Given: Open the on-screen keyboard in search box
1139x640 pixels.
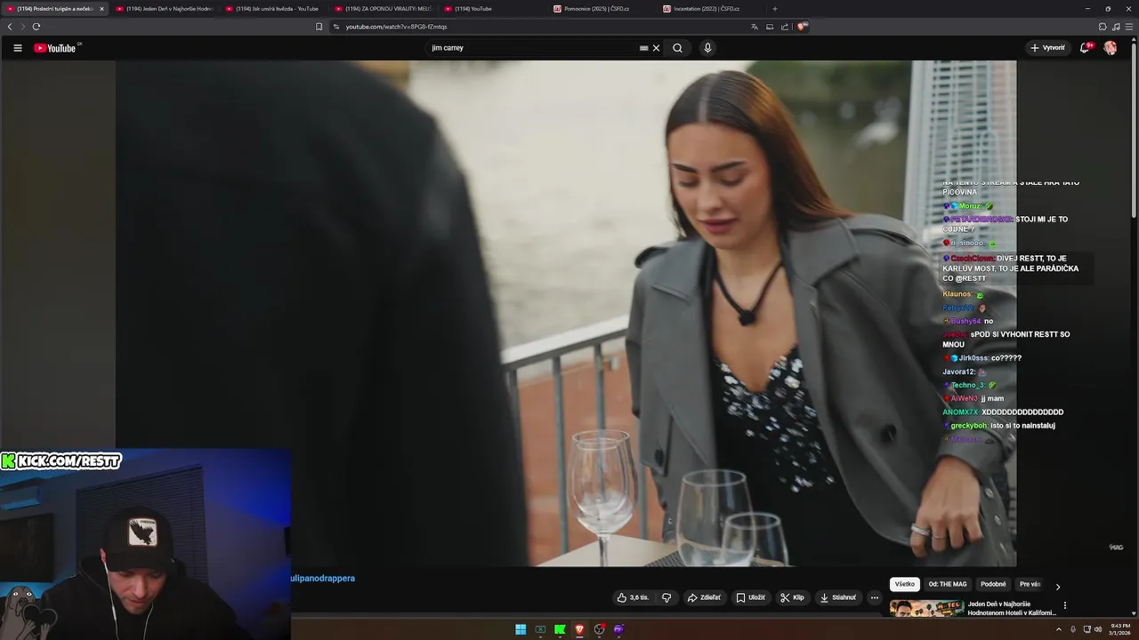Looking at the screenshot, I should pos(643,48).
